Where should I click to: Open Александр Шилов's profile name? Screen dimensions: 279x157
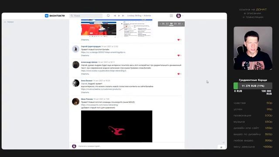point(89,62)
